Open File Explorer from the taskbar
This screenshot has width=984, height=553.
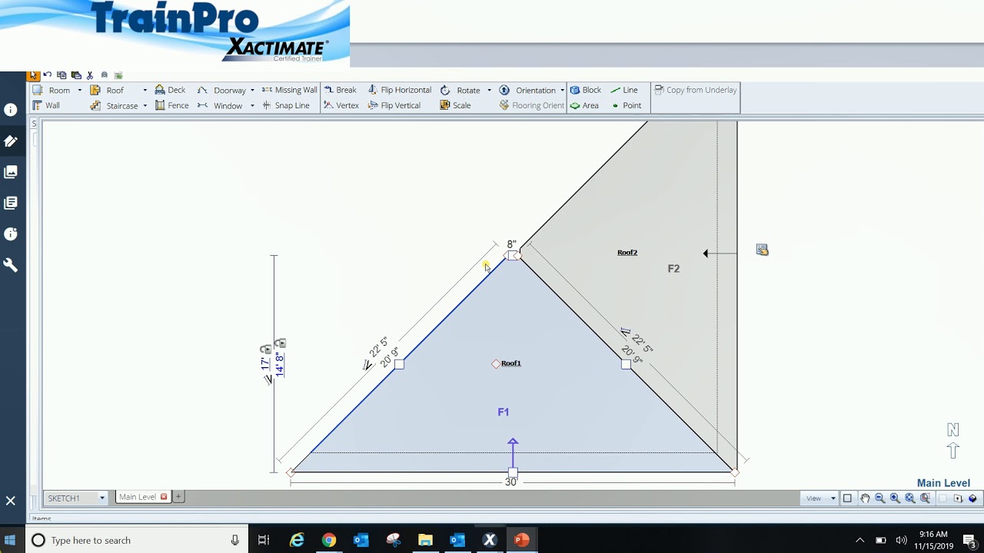[425, 540]
